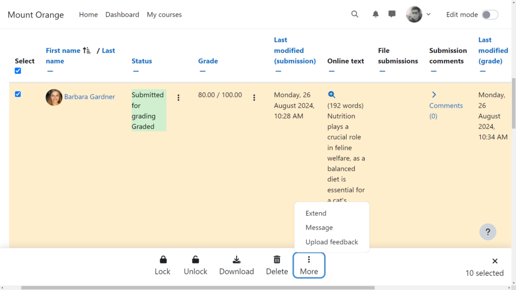Viewport: 516px width, 290px height.
Task: Choose Extend from the More menu
Action: (x=316, y=213)
